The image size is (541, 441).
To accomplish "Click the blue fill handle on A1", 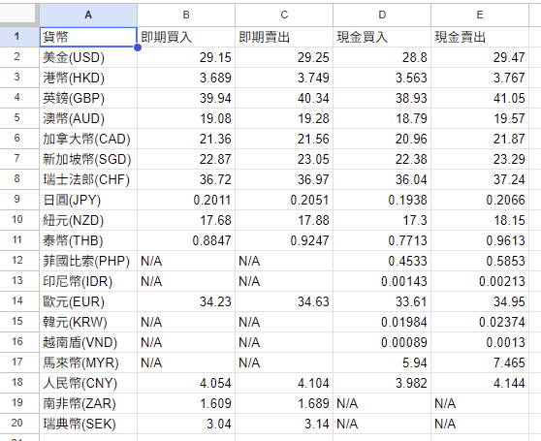I will click(138, 47).
